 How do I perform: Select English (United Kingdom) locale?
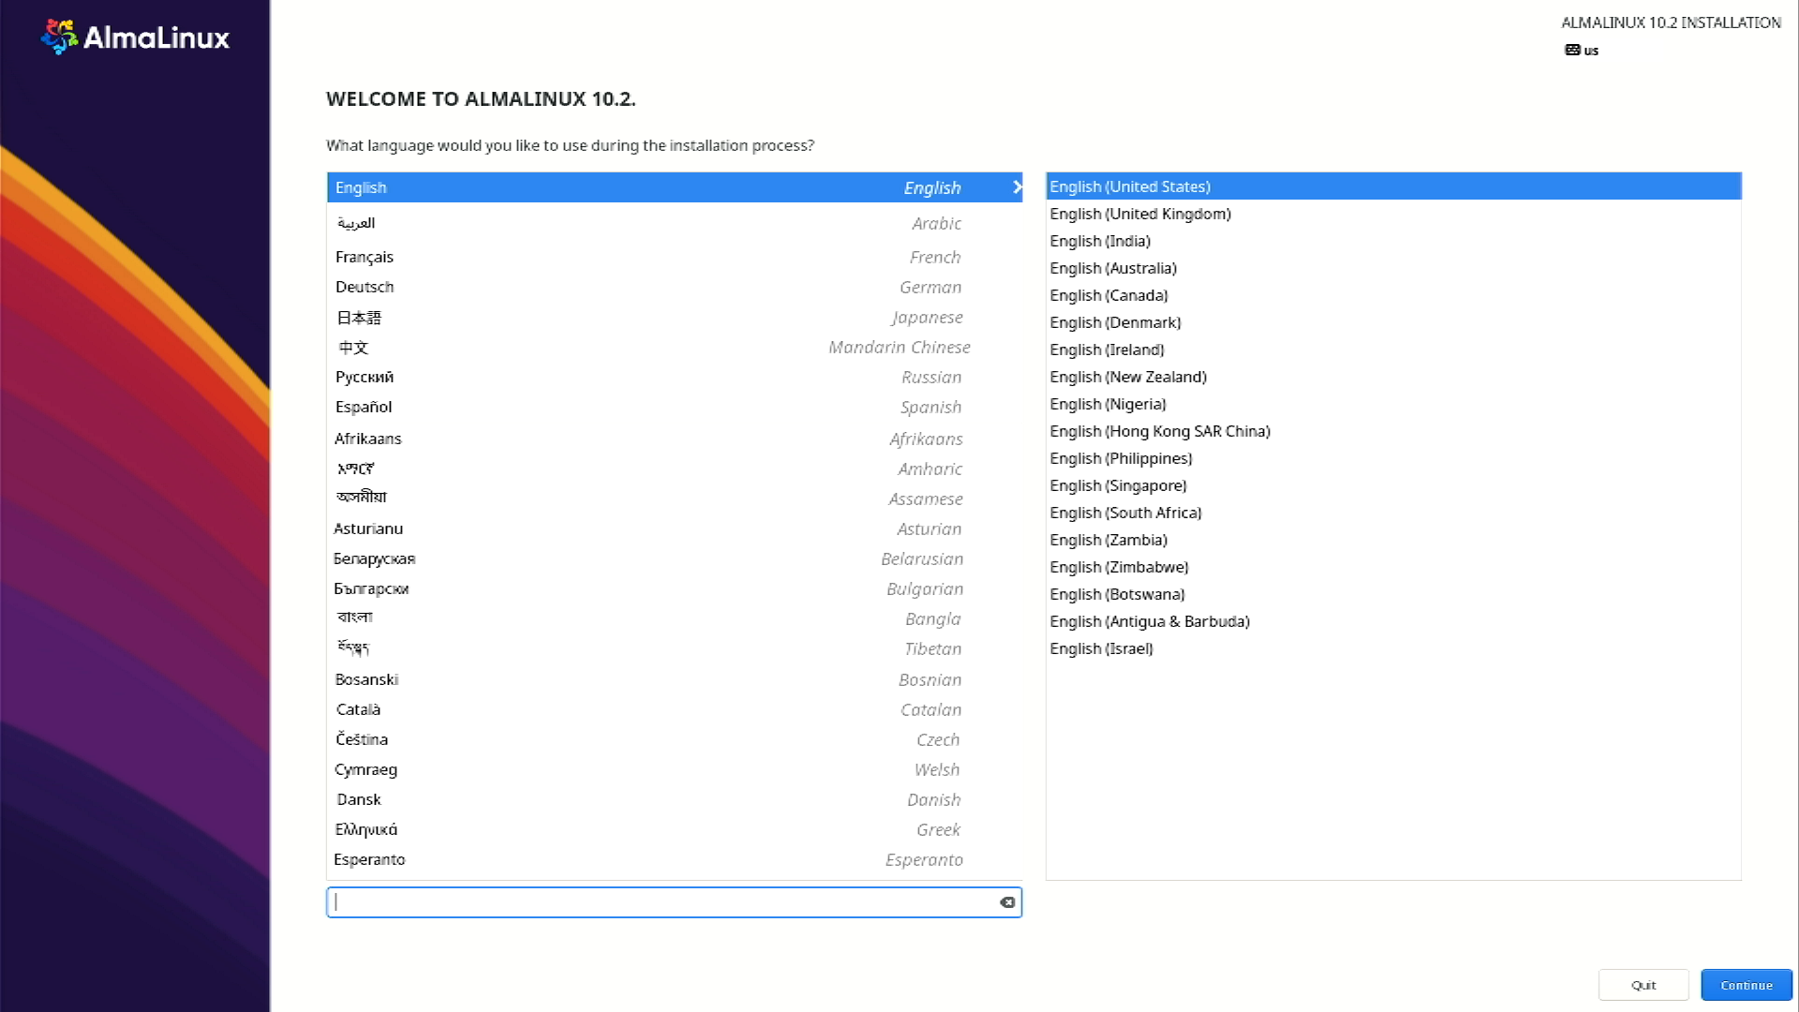[x=1393, y=214]
